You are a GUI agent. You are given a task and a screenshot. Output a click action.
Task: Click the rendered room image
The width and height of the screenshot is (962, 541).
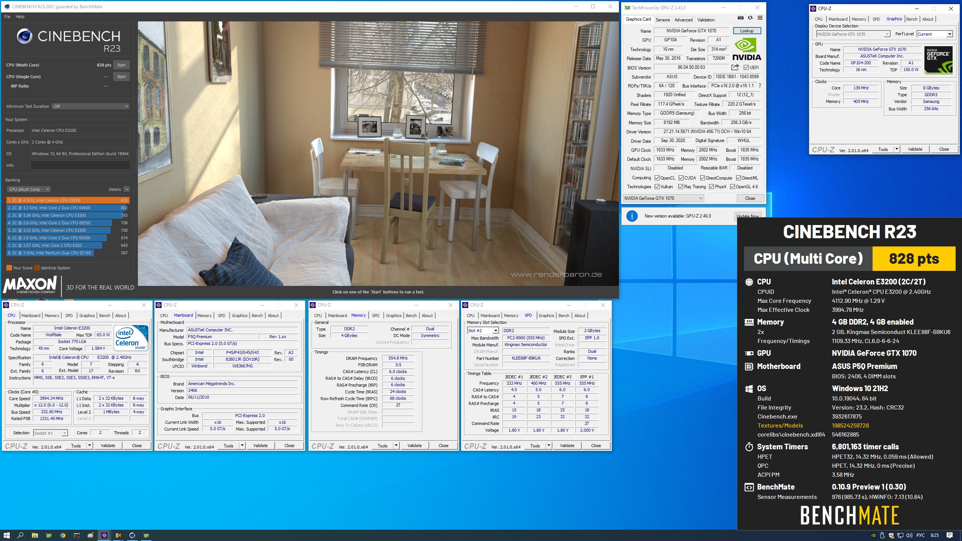point(378,153)
